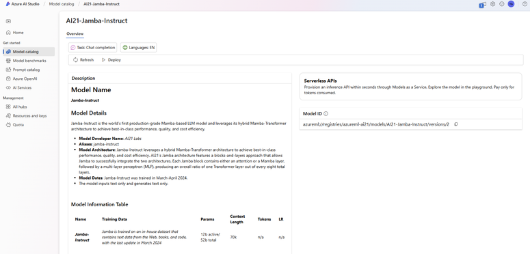Open the Azure AI Studio breadcrumb link
This screenshot has height=254, width=530.
click(25, 4)
